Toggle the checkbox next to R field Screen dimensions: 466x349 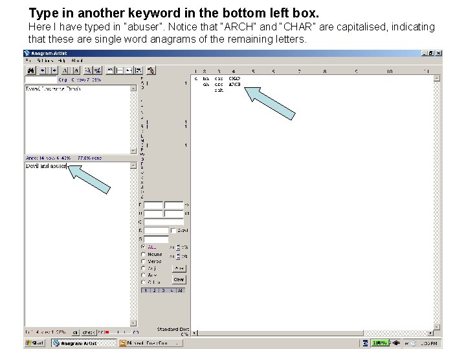(x=173, y=231)
